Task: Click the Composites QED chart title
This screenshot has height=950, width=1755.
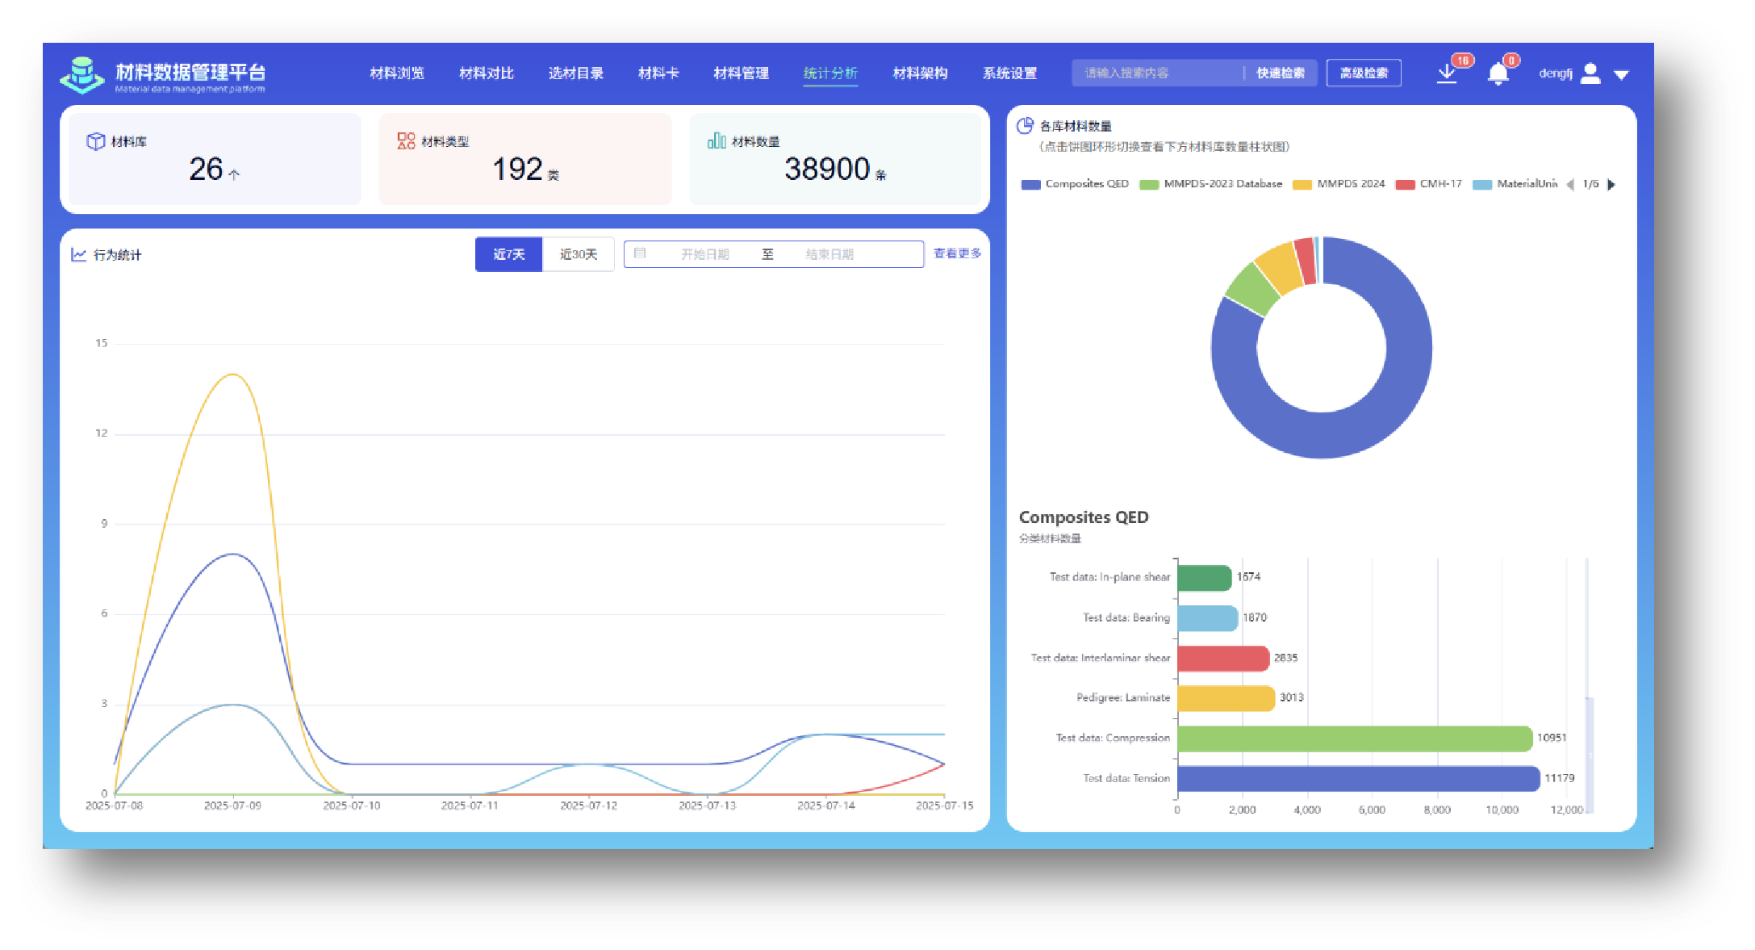Action: [1084, 517]
